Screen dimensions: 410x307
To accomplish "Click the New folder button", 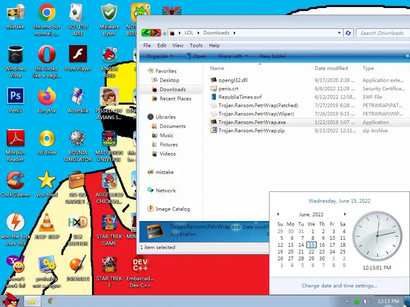I will 273,56.
